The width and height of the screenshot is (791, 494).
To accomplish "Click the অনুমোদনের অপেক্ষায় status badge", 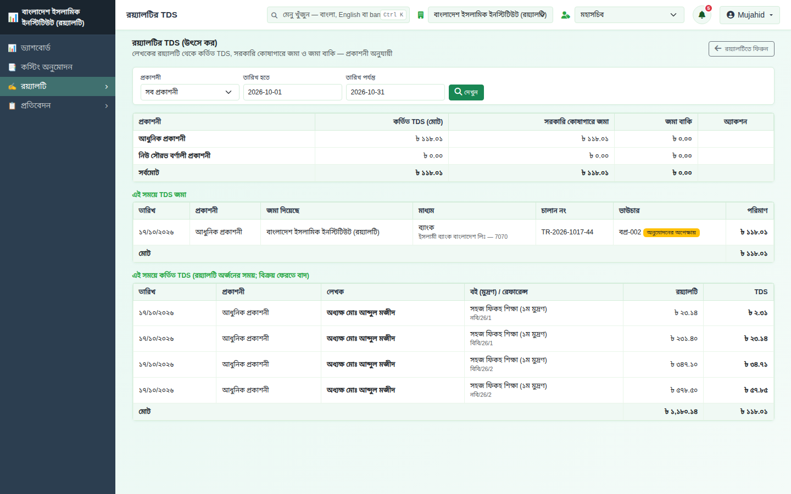I will pyautogui.click(x=671, y=233).
